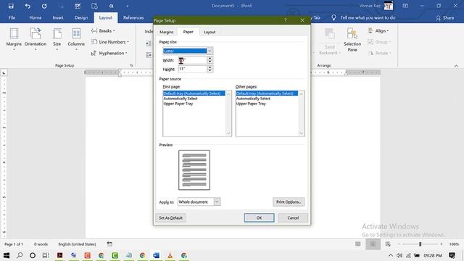The width and height of the screenshot is (464, 261).
Task: Select Default tray in Other pages list
Action: pos(267,94)
